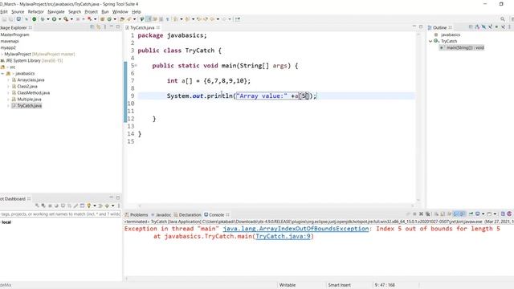
Task: Click the Smart Insert status bar entry
Action: click(x=339, y=285)
